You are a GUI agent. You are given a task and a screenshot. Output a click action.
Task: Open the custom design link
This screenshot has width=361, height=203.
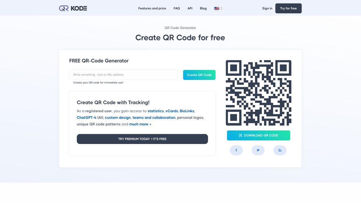[x=118, y=118]
